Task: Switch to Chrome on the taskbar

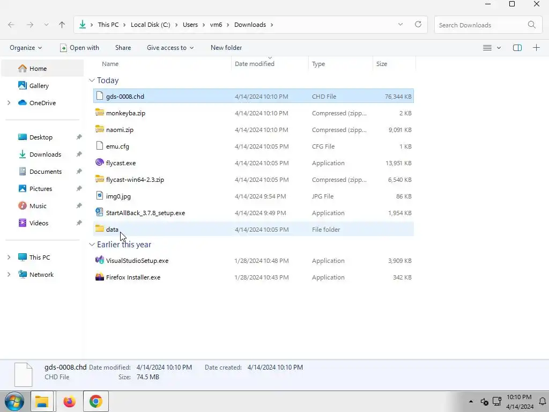Action: [95, 401]
